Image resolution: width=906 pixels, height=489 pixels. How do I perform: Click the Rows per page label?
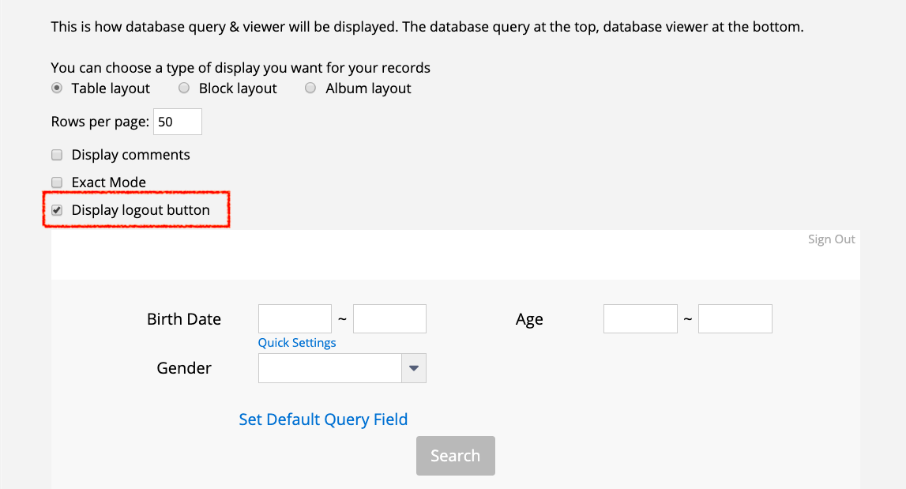click(100, 122)
